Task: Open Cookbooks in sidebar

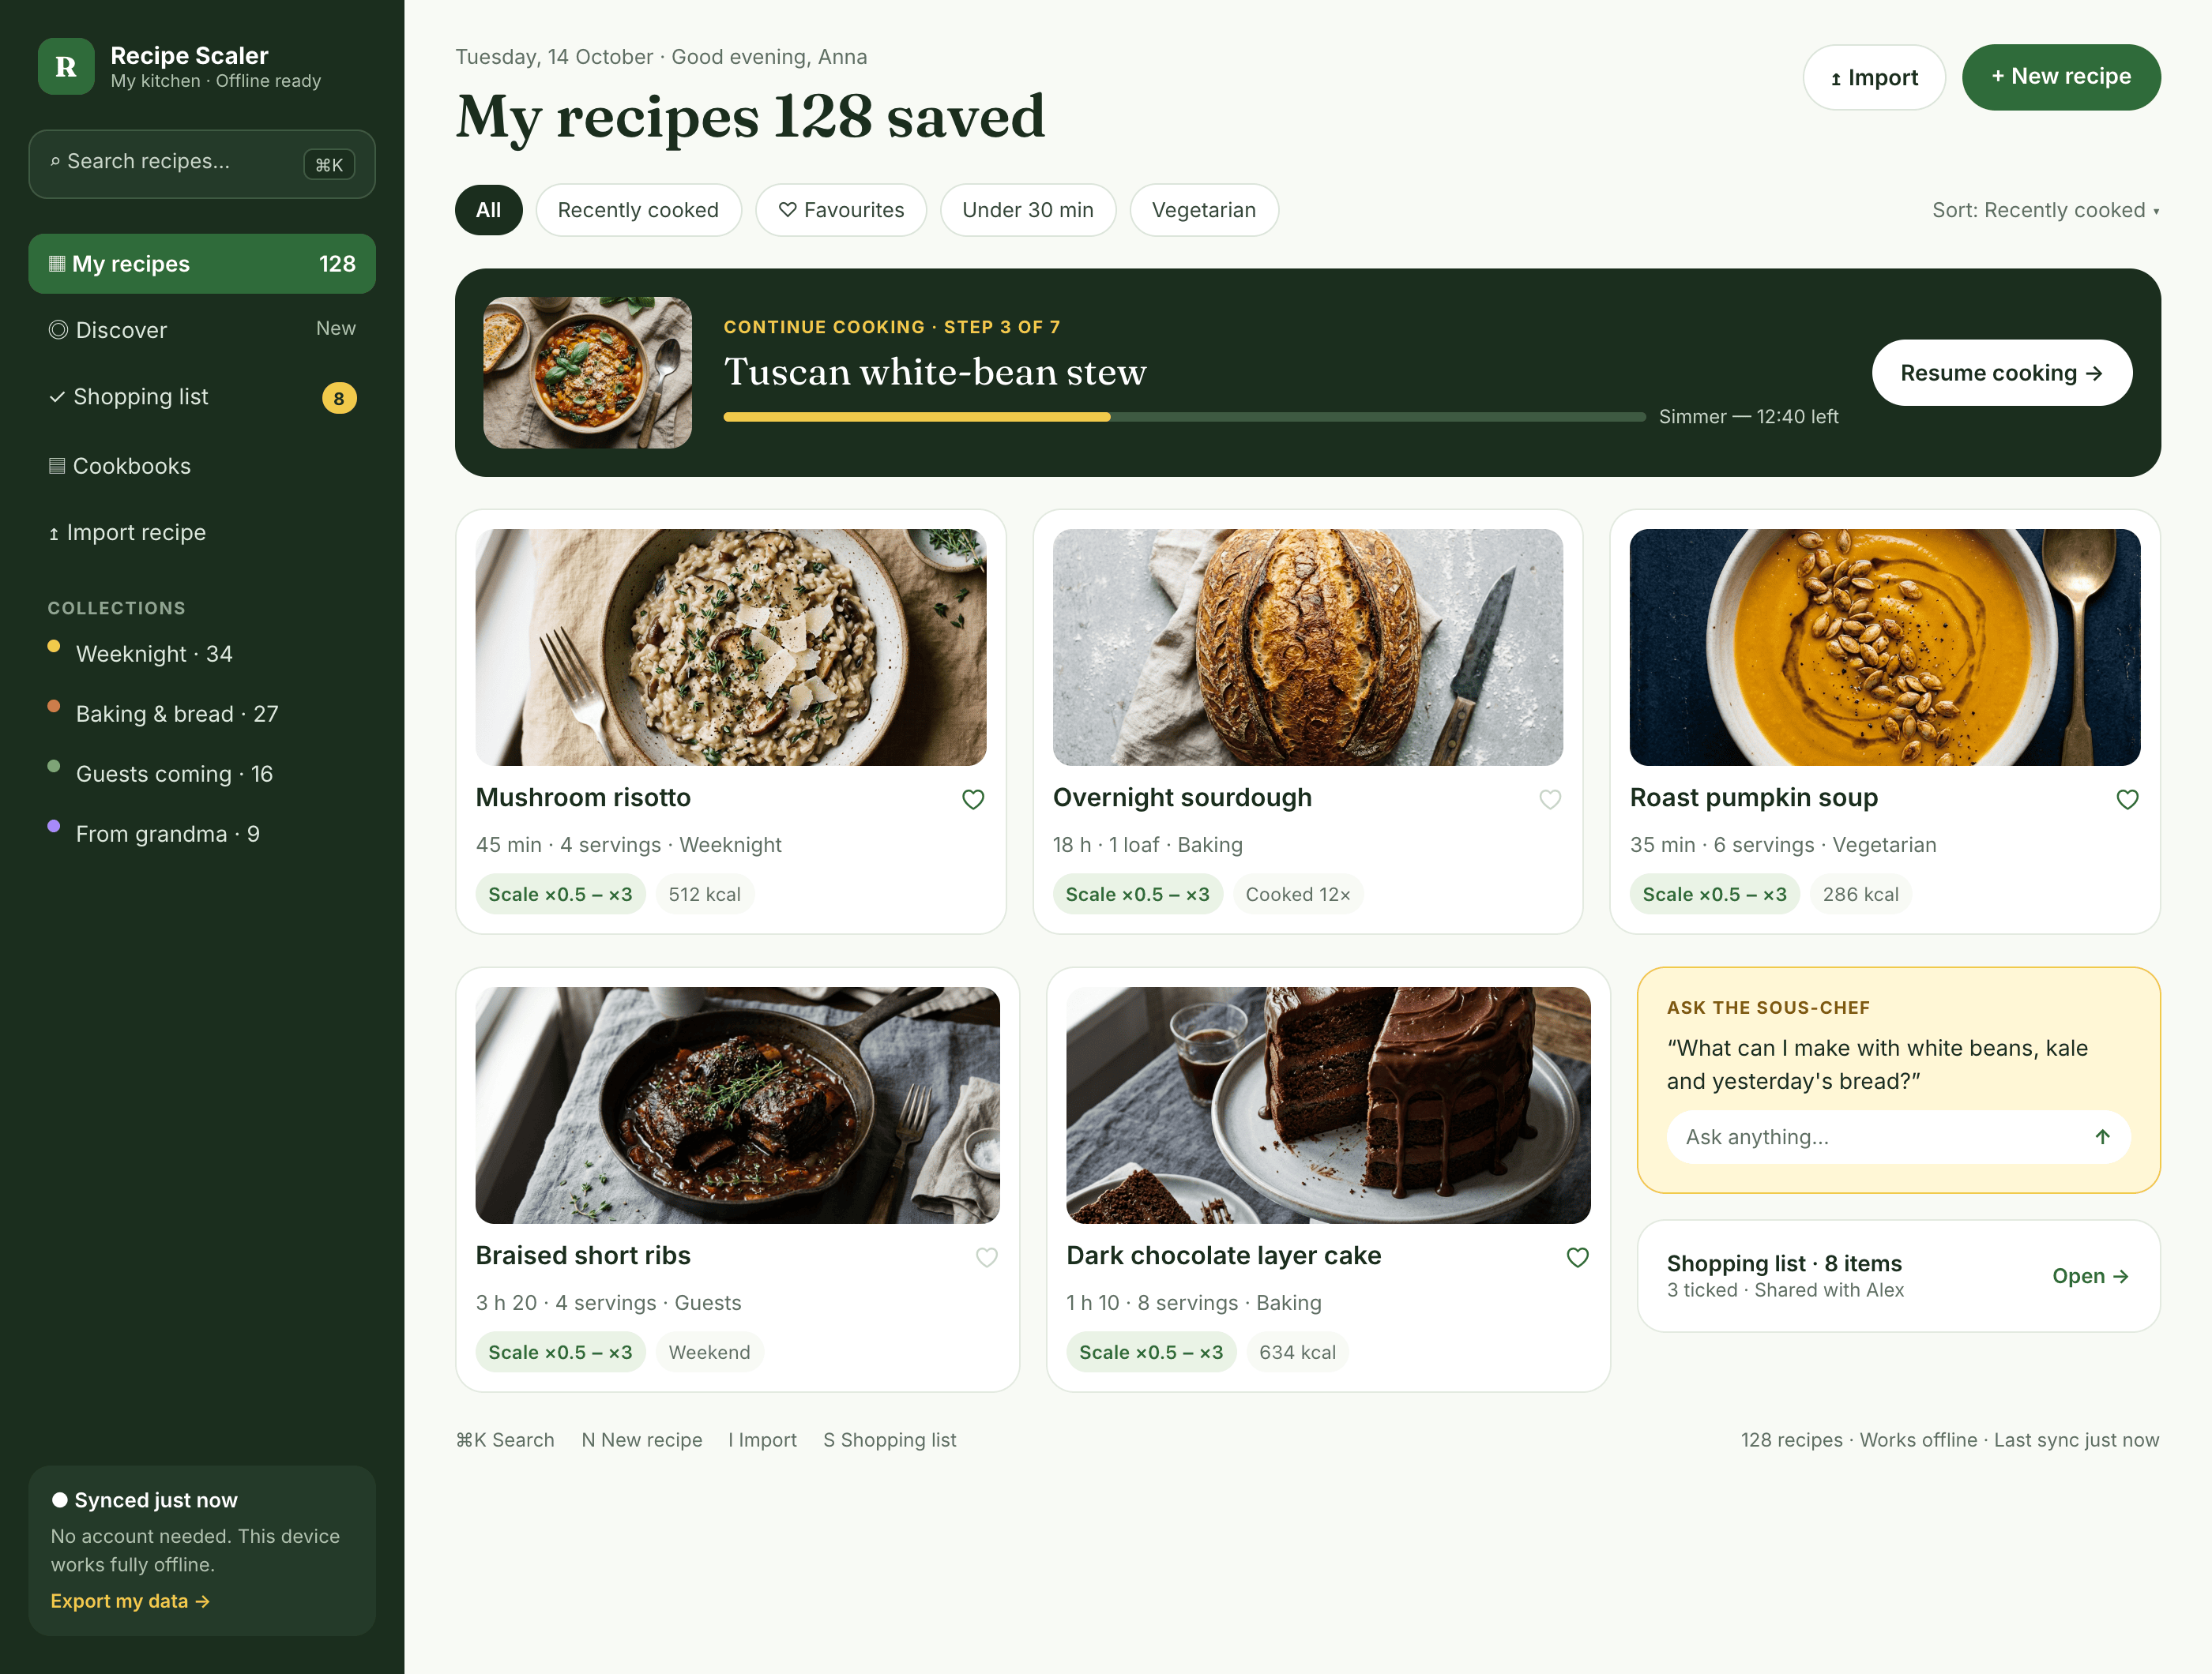Action: [x=202, y=466]
